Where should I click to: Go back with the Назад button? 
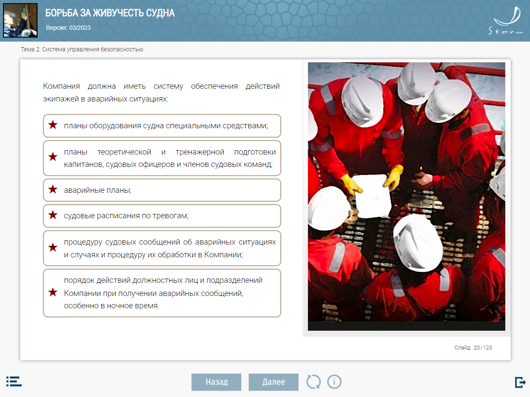coord(217,382)
